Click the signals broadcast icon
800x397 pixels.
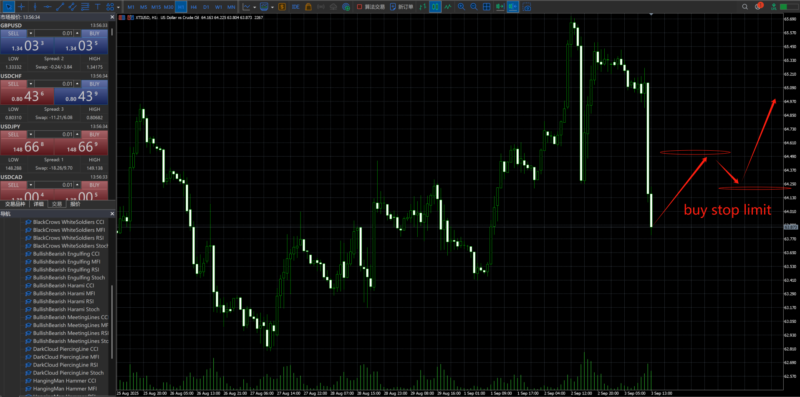pos(321,7)
